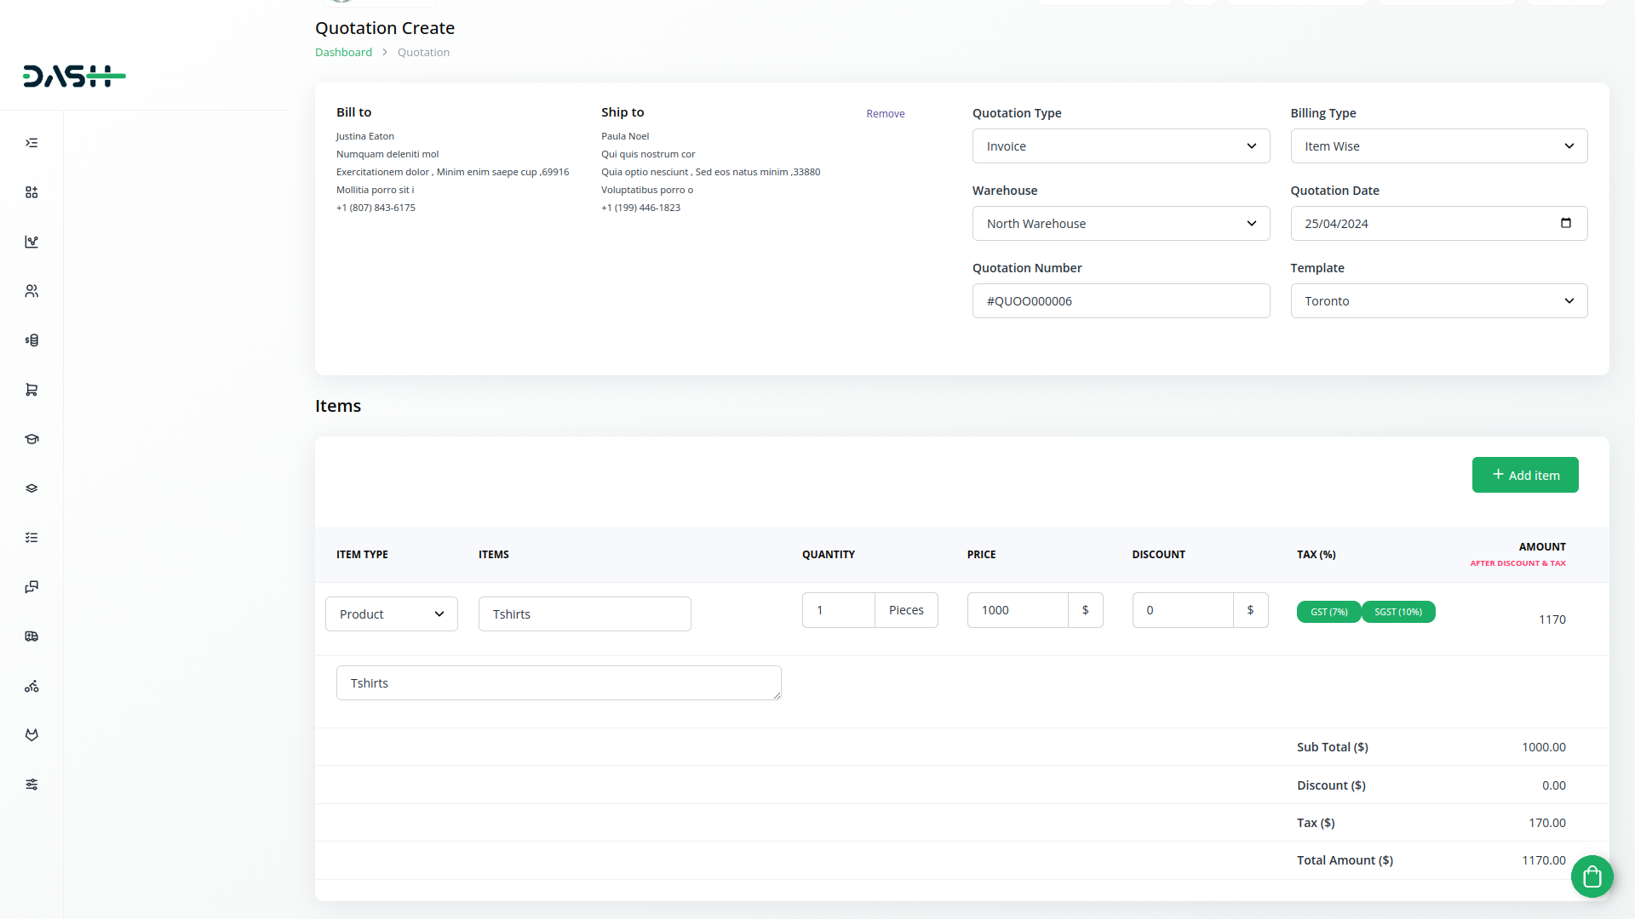This screenshot has width=1635, height=919.
Task: Click the Tshirts description textarea
Action: (558, 683)
